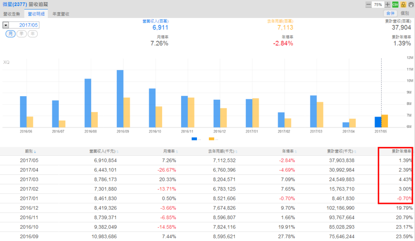The height and width of the screenshot is (241, 415).
Task: Click monthly growth value -26.67%
Action: click(167, 170)
